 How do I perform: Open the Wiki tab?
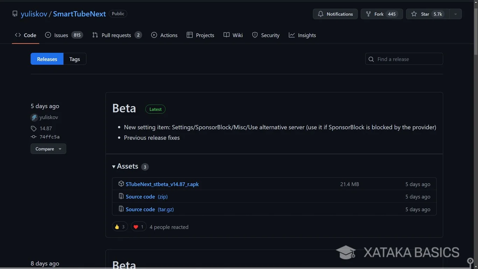tap(233, 35)
